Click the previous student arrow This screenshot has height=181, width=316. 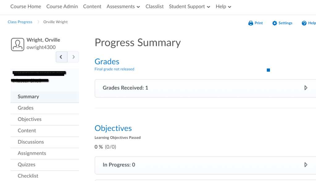pyautogui.click(x=61, y=57)
